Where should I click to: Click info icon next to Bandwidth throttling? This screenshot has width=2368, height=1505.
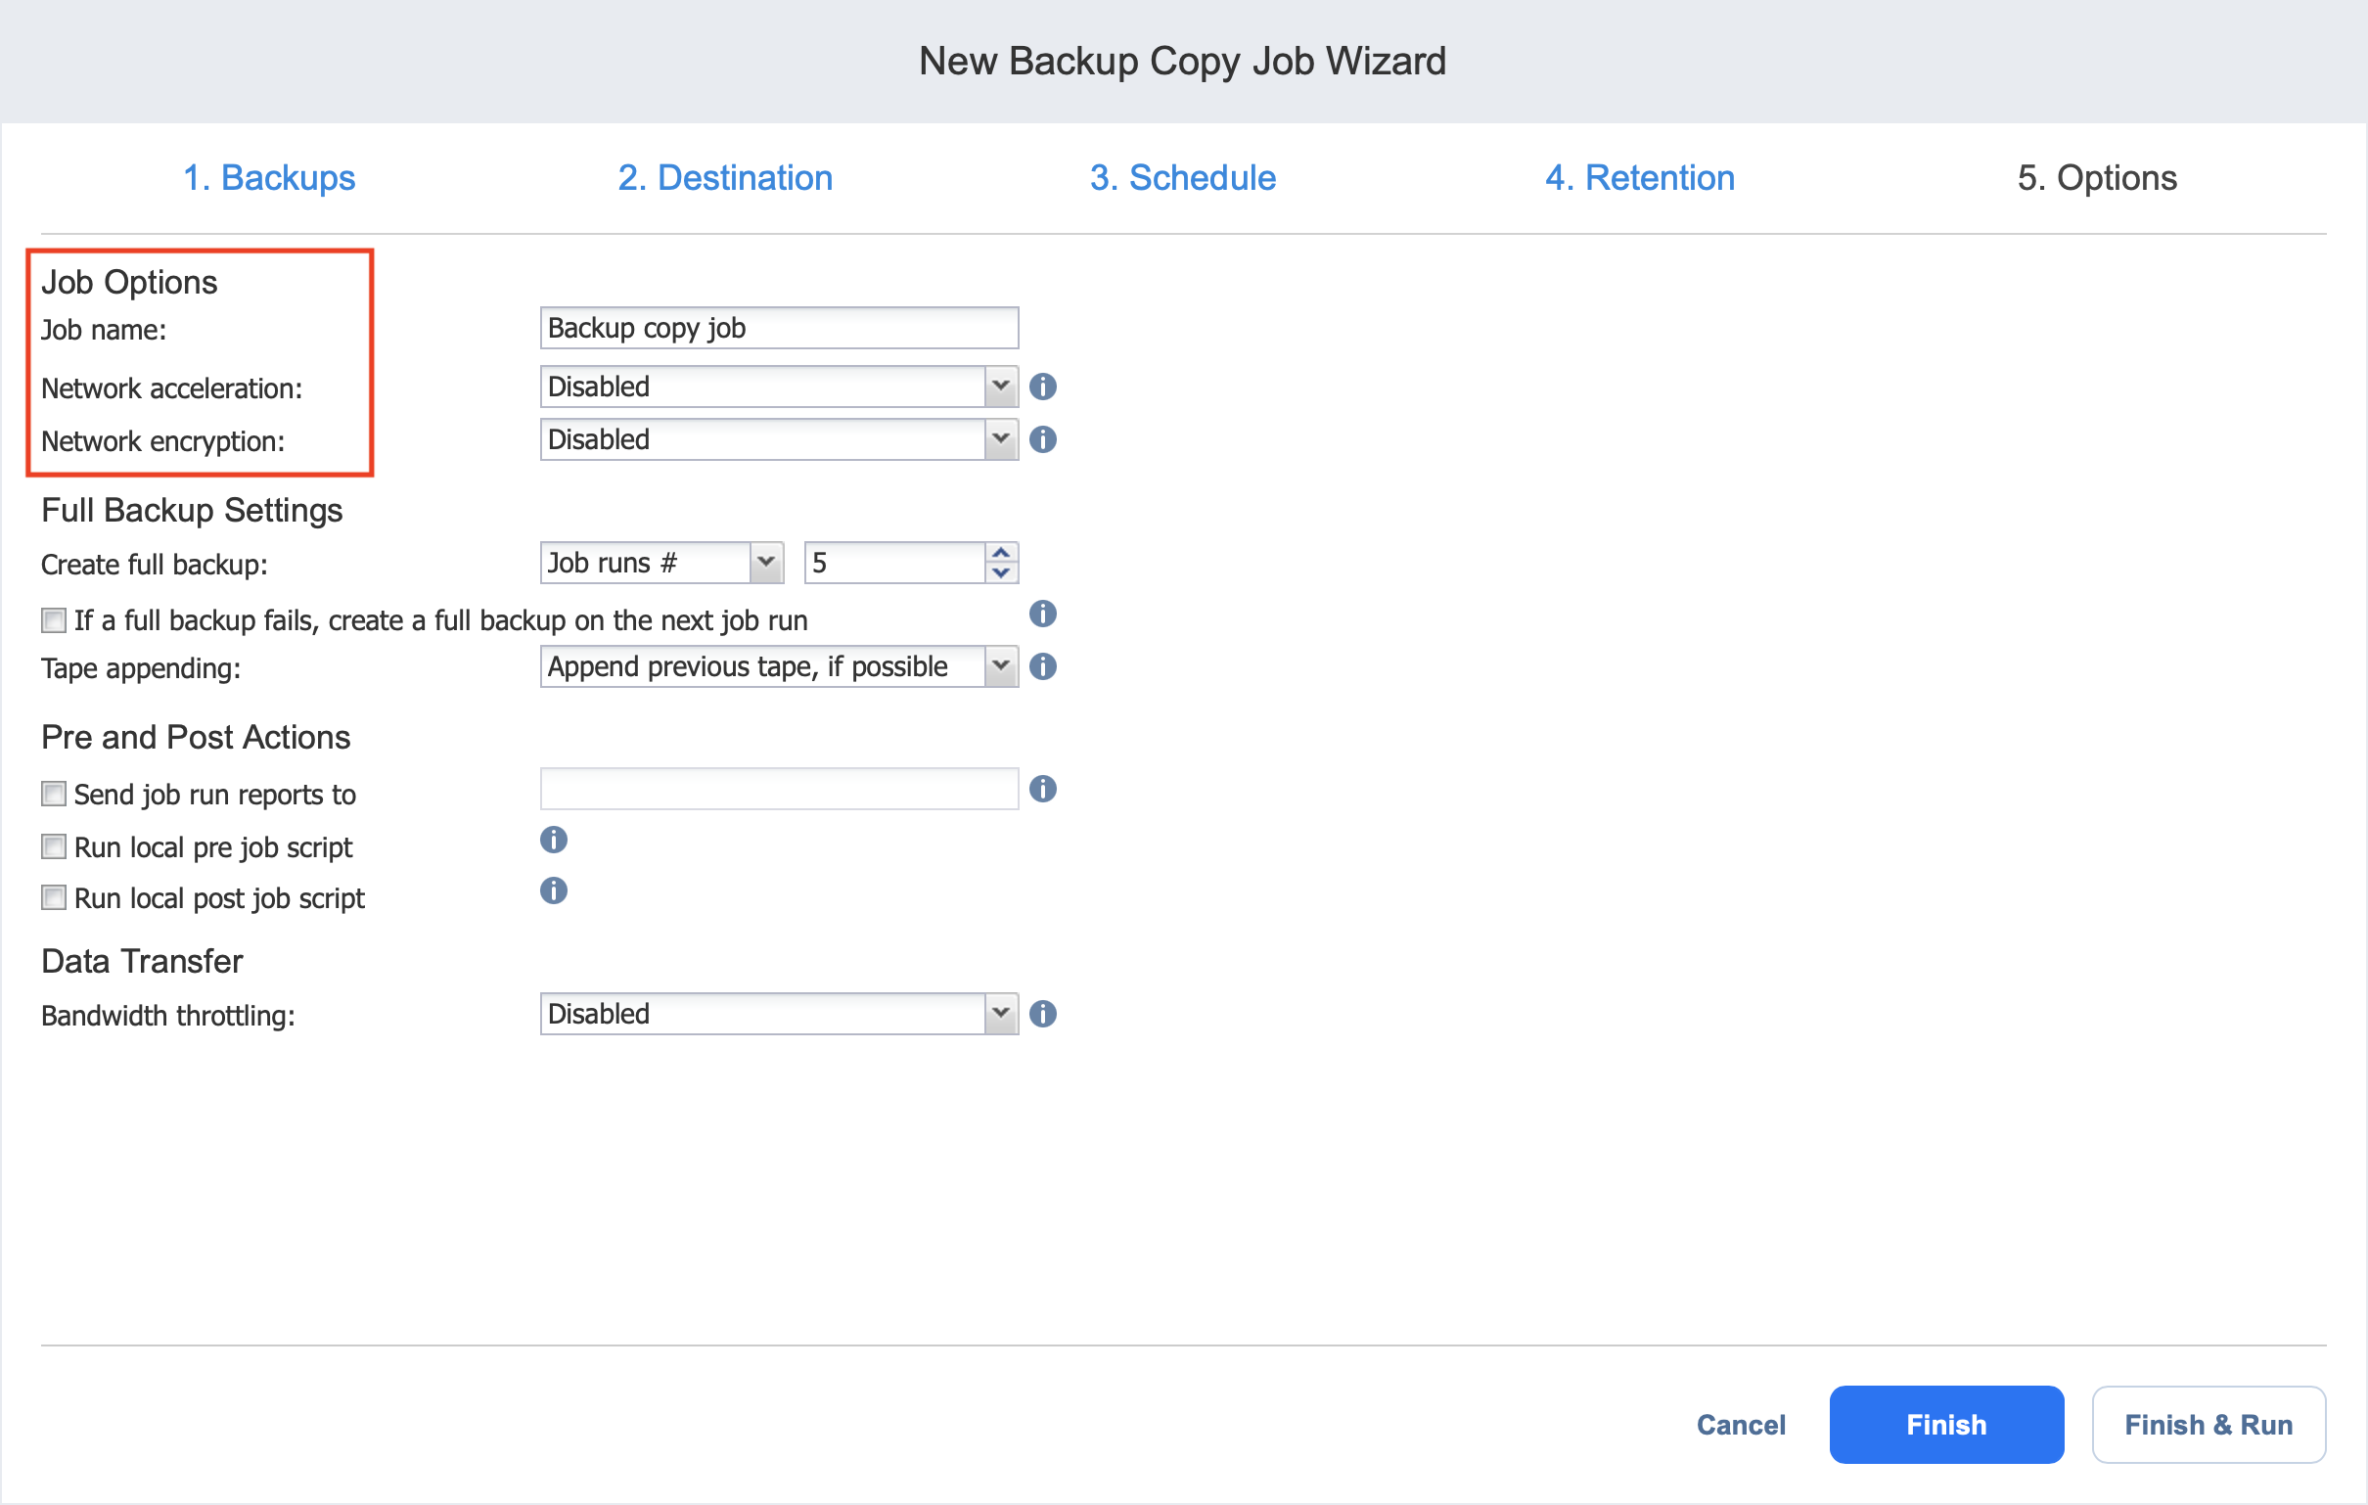pos(1042,1014)
